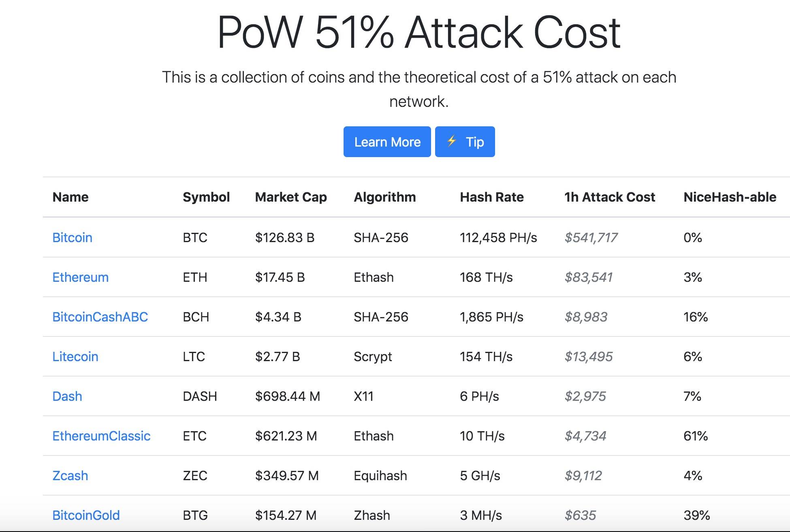
Task: Sort the table by Algorithm column
Action: pyautogui.click(x=385, y=197)
